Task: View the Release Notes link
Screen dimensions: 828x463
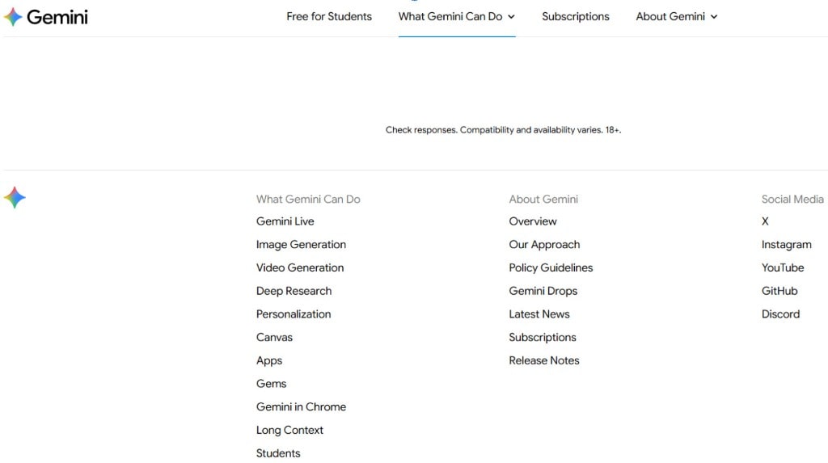Action: pyautogui.click(x=544, y=360)
